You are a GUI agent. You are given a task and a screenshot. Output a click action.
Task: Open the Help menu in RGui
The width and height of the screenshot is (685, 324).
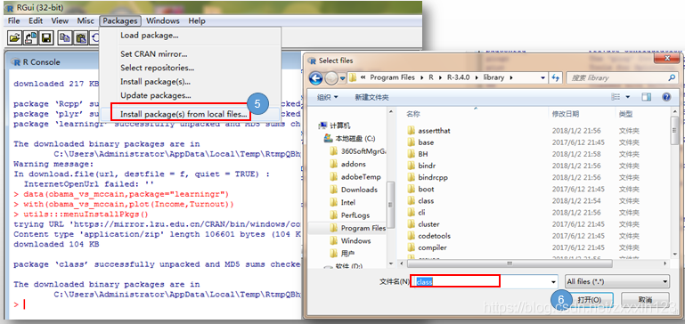tap(197, 20)
